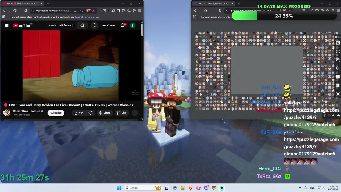Toggle puzzle fullscreen mode
The image size is (341, 192).
[338, 51]
